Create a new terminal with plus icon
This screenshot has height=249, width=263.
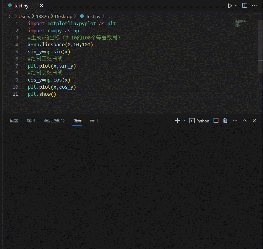[177, 121]
